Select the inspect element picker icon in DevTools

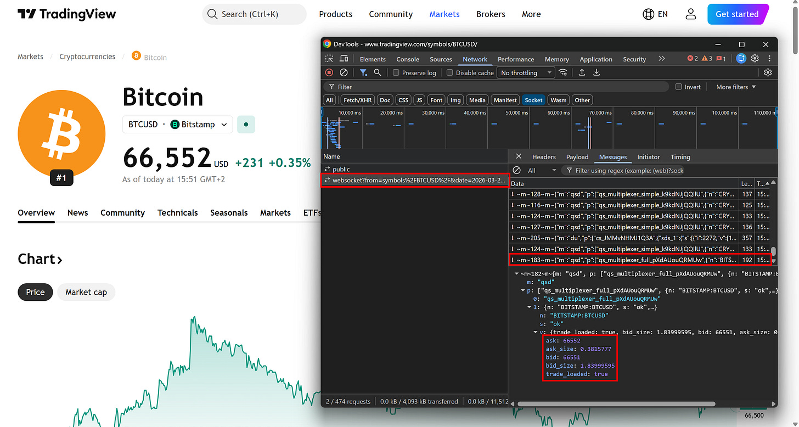pos(329,59)
